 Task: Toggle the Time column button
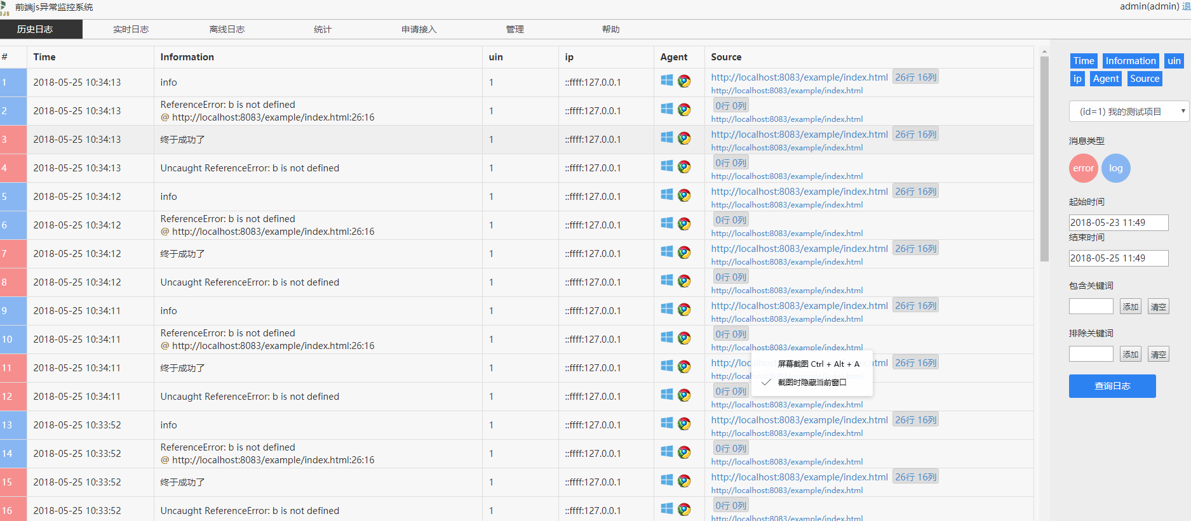1084,61
